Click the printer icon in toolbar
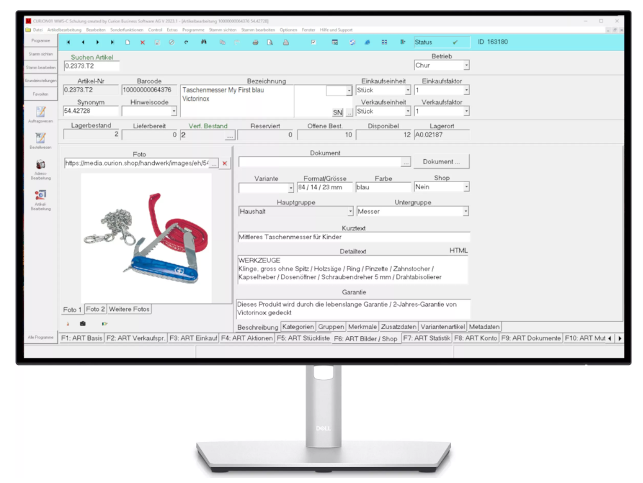The height and width of the screenshot is (483, 643). [x=255, y=42]
